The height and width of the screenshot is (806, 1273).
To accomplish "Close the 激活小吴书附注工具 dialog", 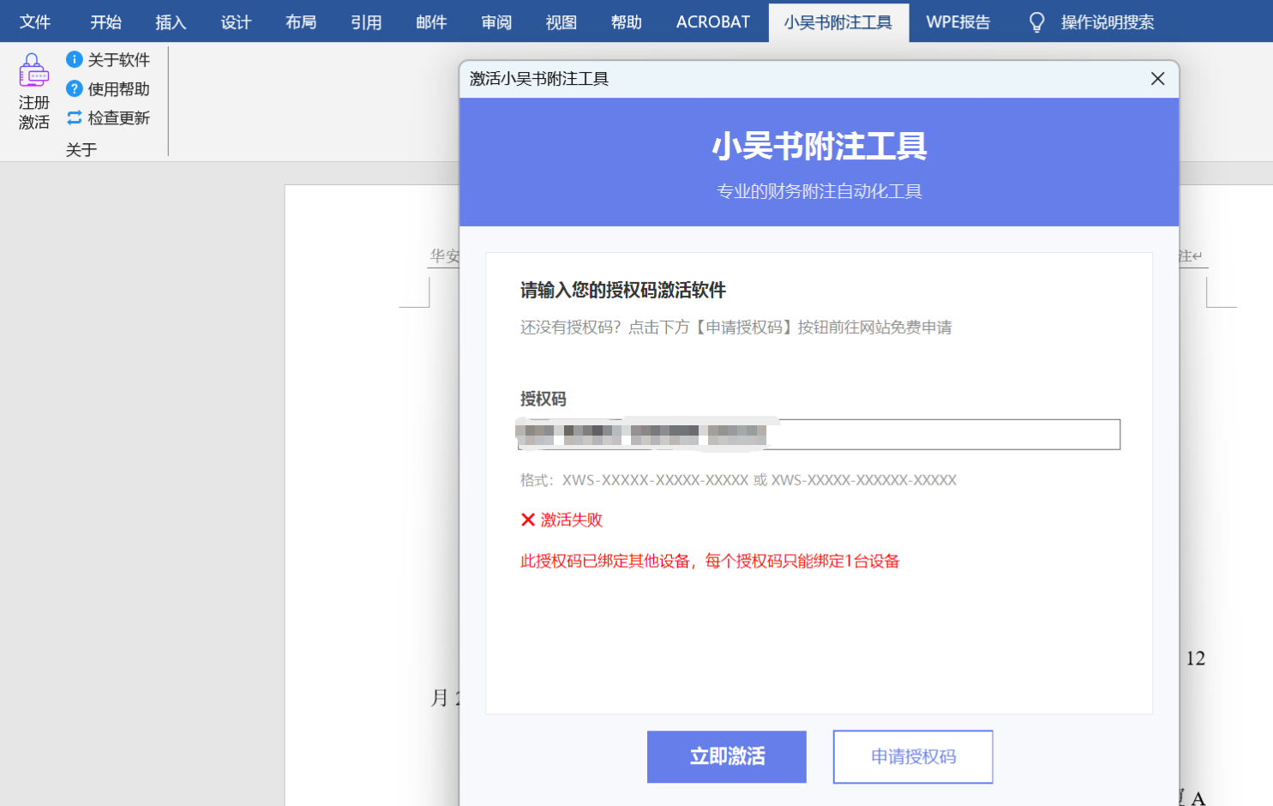I will click(x=1157, y=79).
